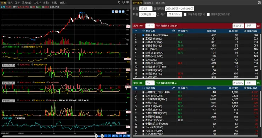This screenshot has height=138, width=262.
Task: Sort buyer table by 買賣差(張) column
Action: pos(251,31)
